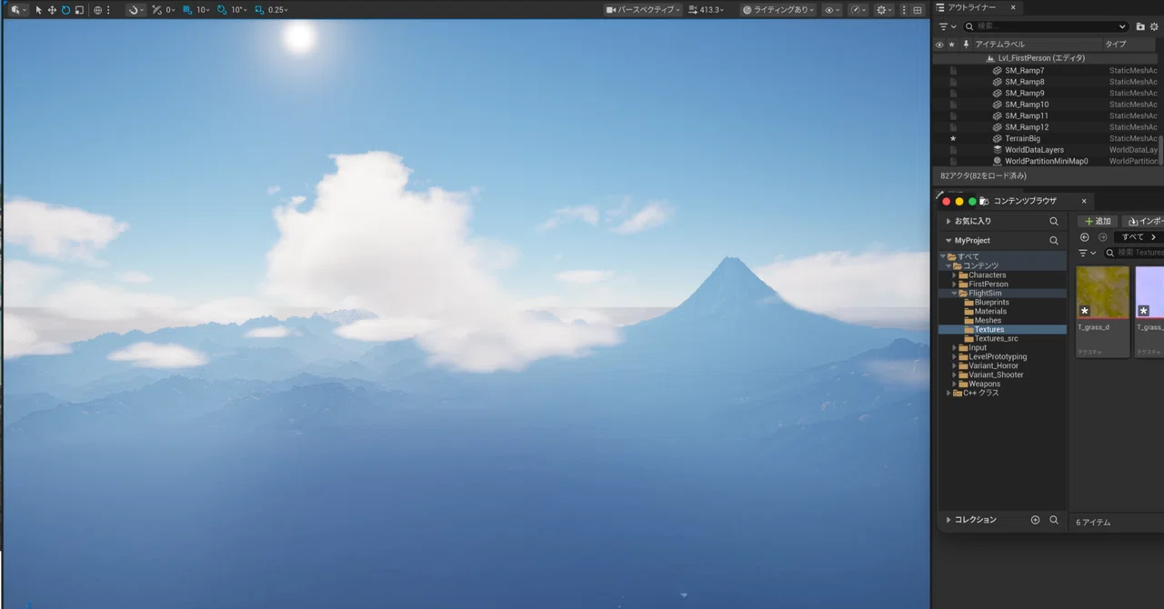Go forward in Content Browser history
Viewport: 1164px width, 609px height.
1102,237
